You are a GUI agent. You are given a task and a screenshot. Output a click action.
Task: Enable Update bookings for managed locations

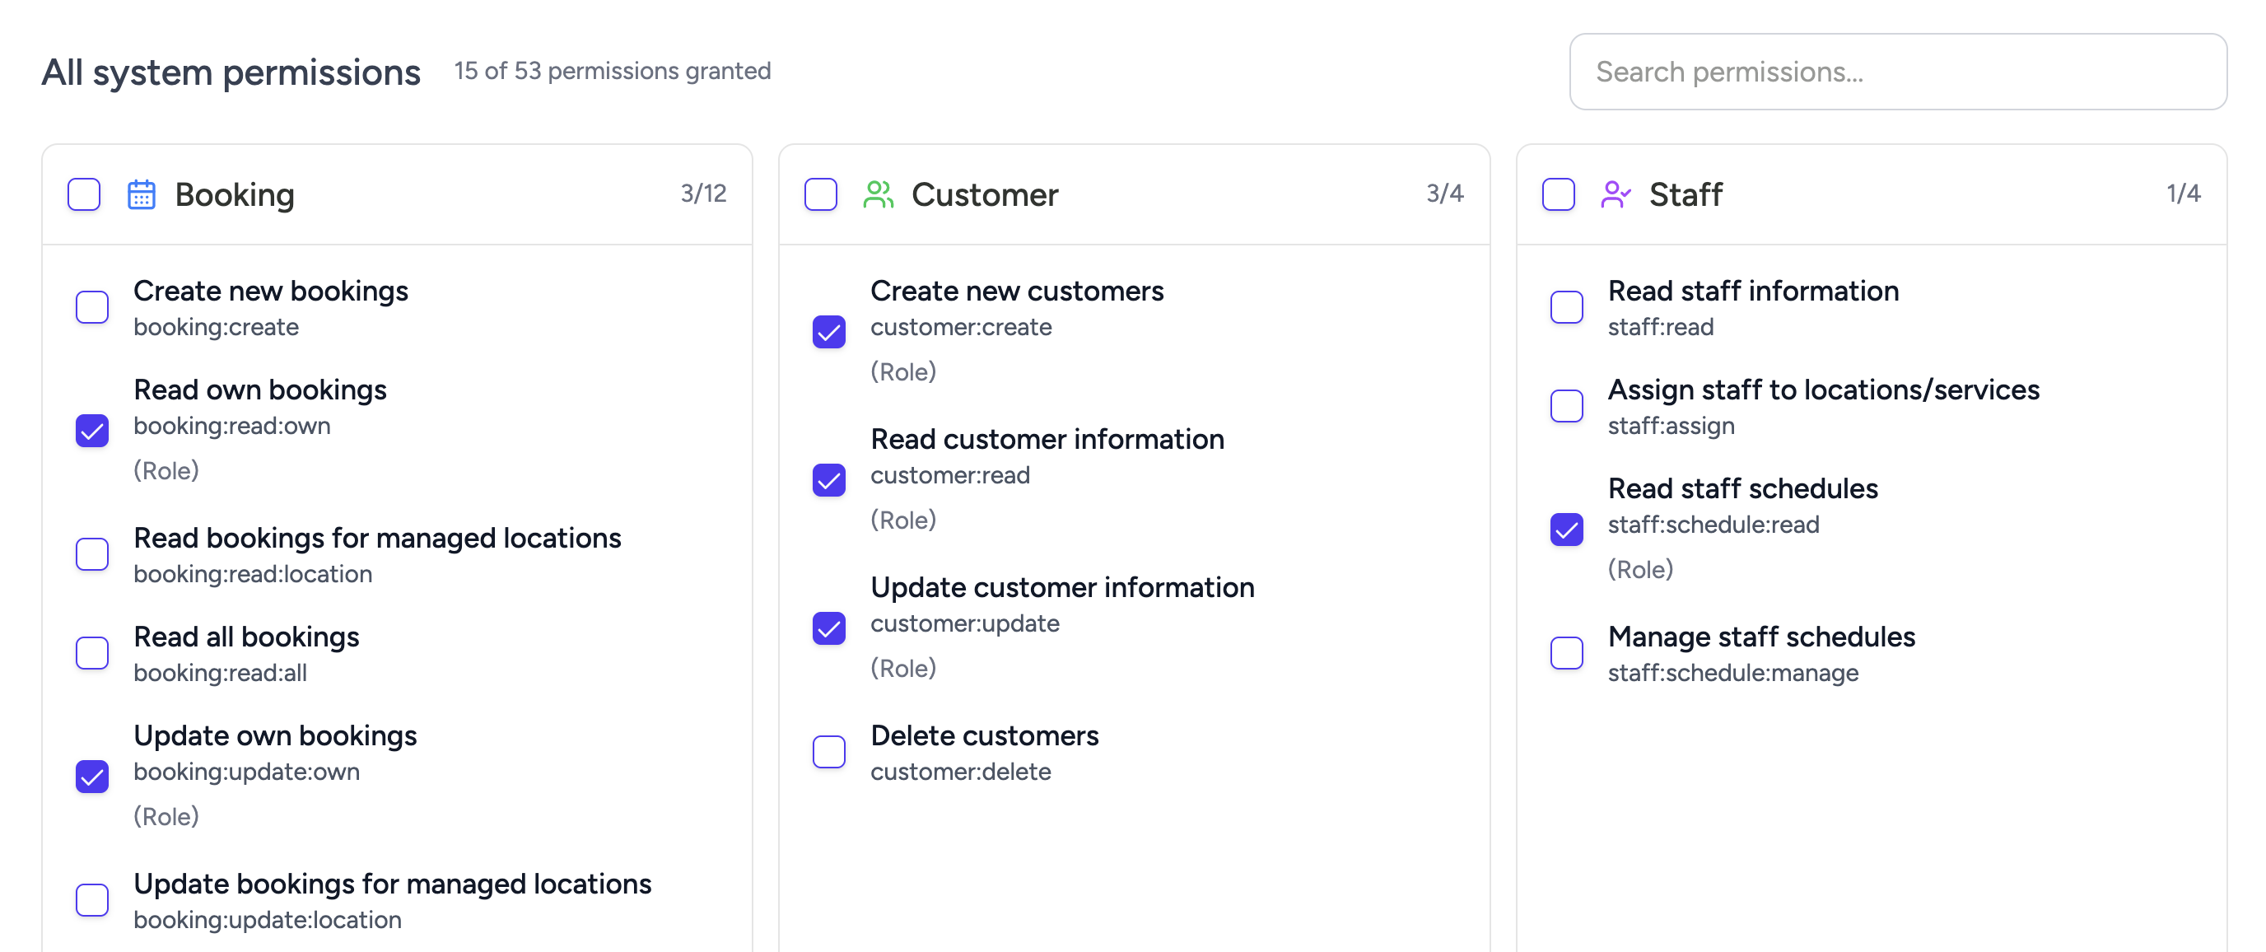[92, 900]
